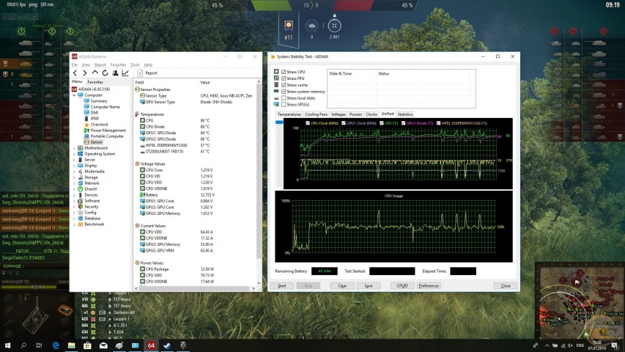Screen dimensions: 625x352
Task: Open the File menu in AIDA64
Action: 75,65
